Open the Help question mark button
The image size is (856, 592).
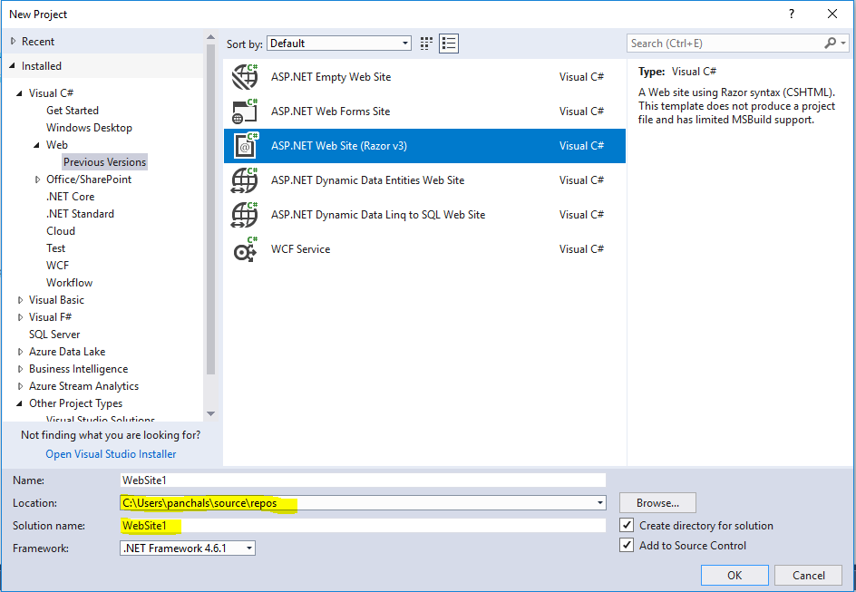(x=792, y=15)
